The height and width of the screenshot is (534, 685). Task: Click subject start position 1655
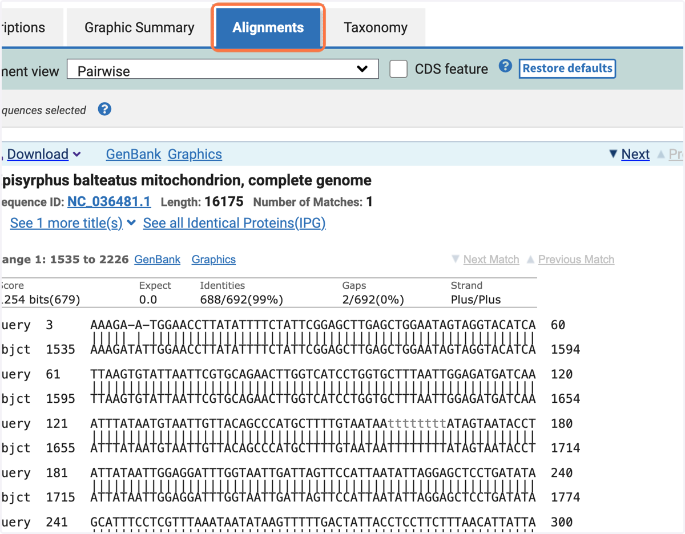(x=61, y=448)
